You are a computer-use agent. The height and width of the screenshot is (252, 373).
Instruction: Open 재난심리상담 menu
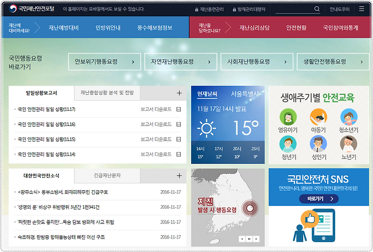coord(254,27)
